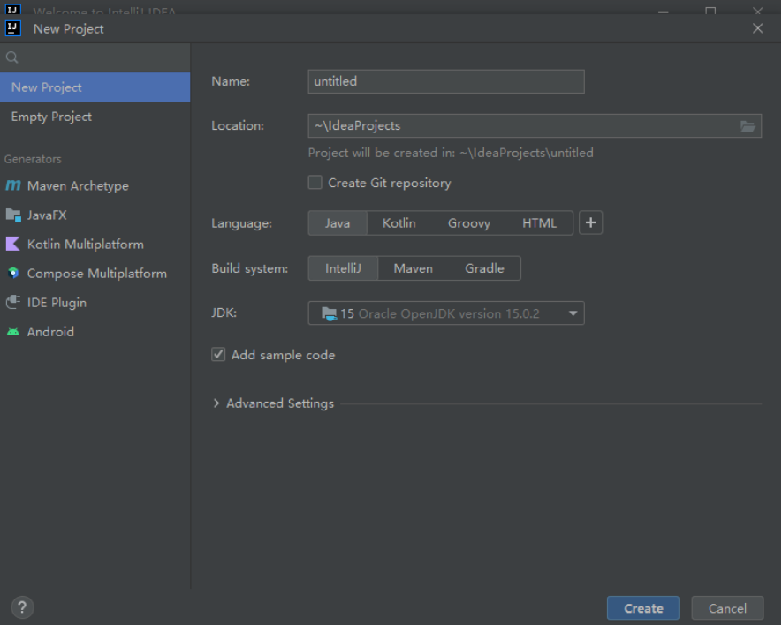Click the Advanced Settings label
The height and width of the screenshot is (625, 782).
pos(280,403)
